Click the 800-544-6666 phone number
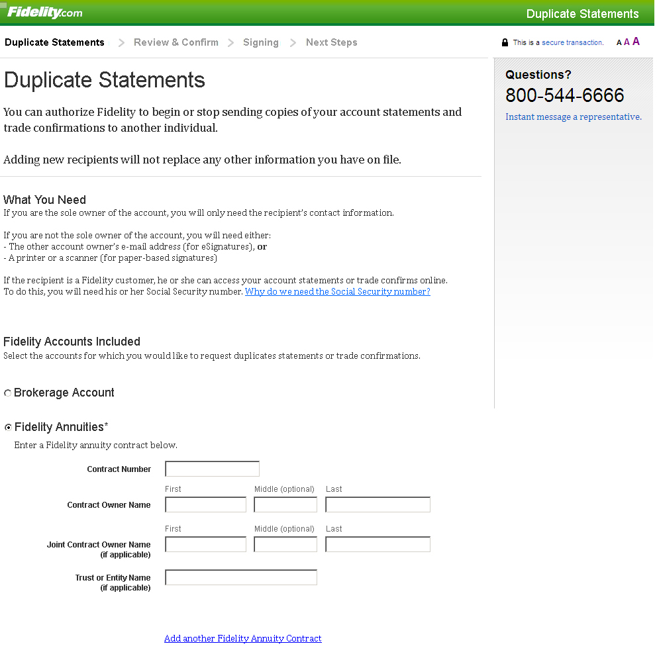Screen dimensions: 657x662 pos(564,95)
